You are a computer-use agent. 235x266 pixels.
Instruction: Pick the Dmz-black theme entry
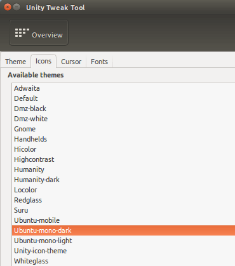coord(123,109)
